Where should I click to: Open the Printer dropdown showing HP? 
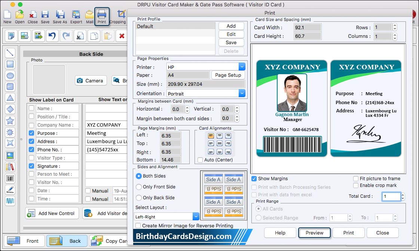[x=242, y=67]
